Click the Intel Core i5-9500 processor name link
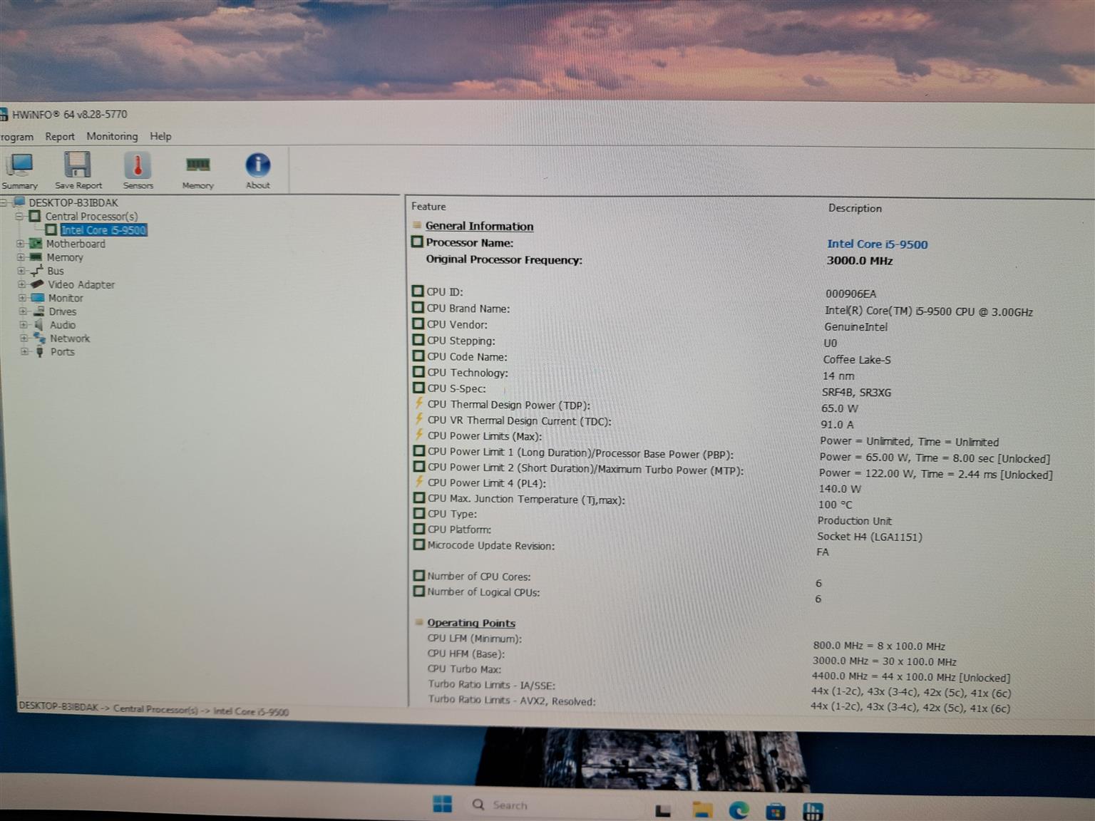Viewport: 1095px width, 821px height. pos(877,244)
